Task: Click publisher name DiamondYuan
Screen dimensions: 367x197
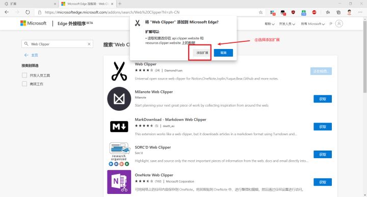Action: [x=173, y=70]
